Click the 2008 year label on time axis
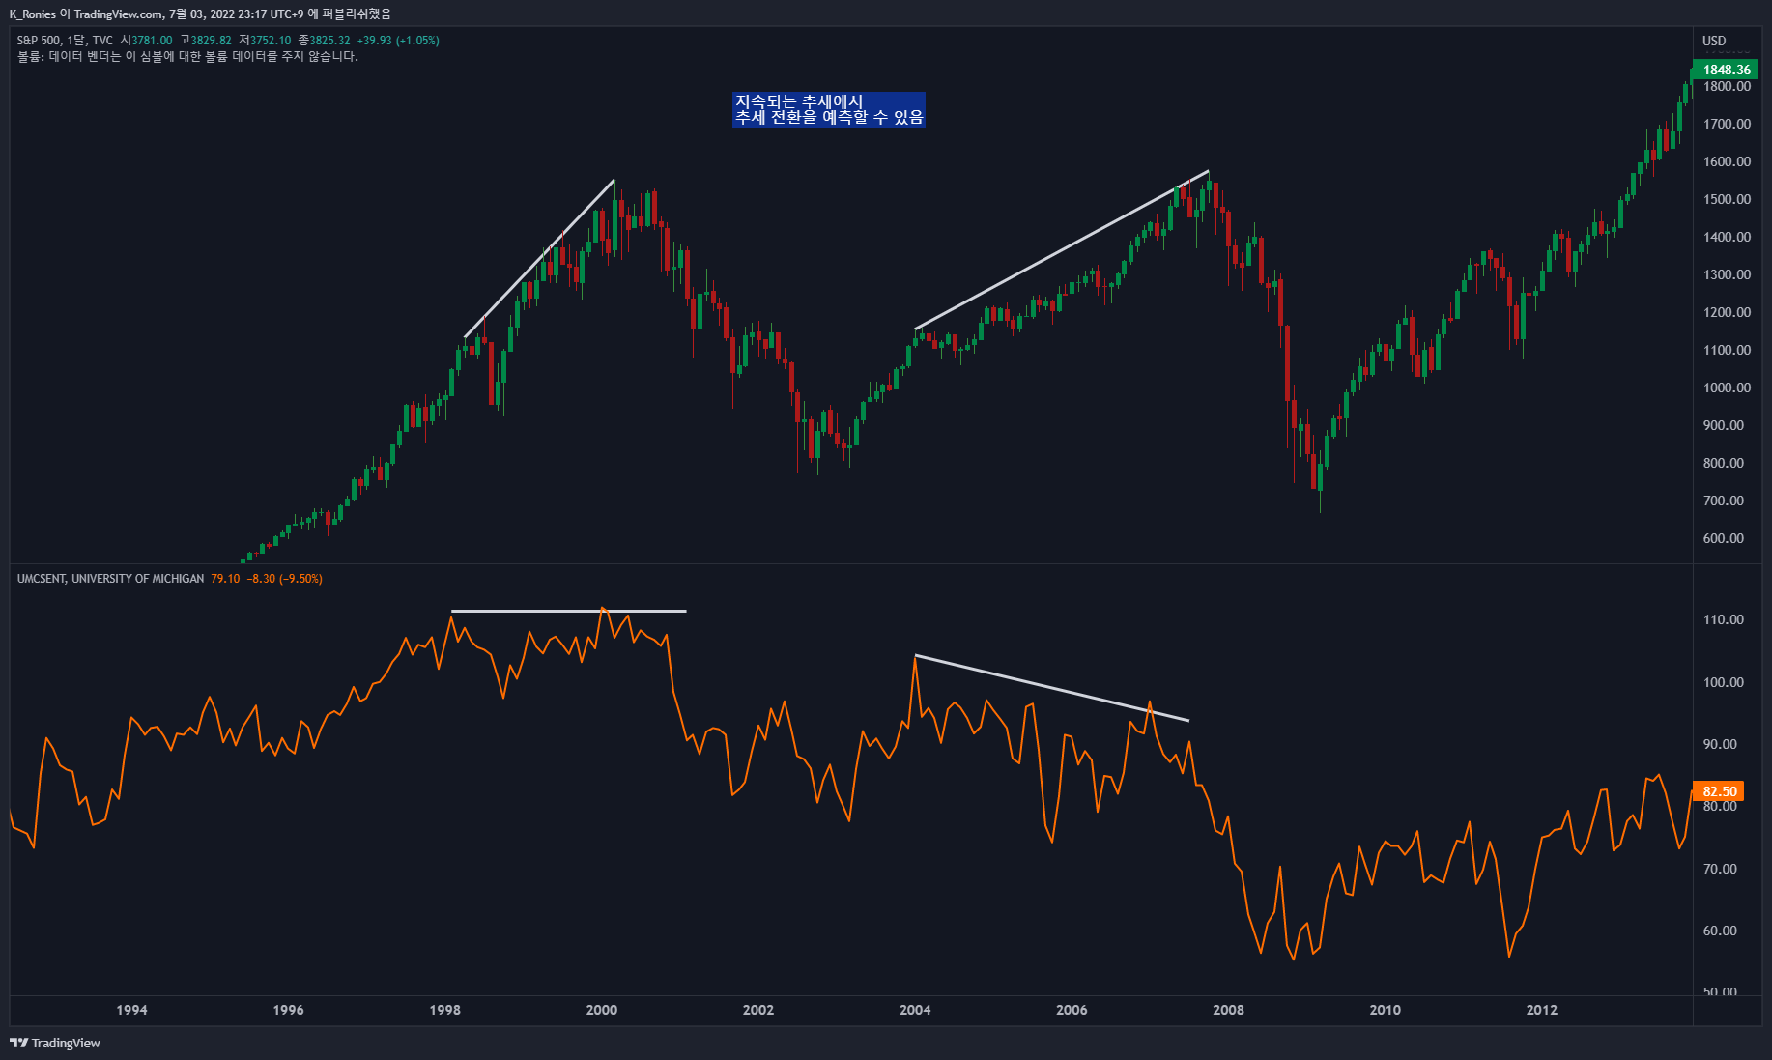Image resolution: width=1772 pixels, height=1060 pixels. [1228, 1010]
